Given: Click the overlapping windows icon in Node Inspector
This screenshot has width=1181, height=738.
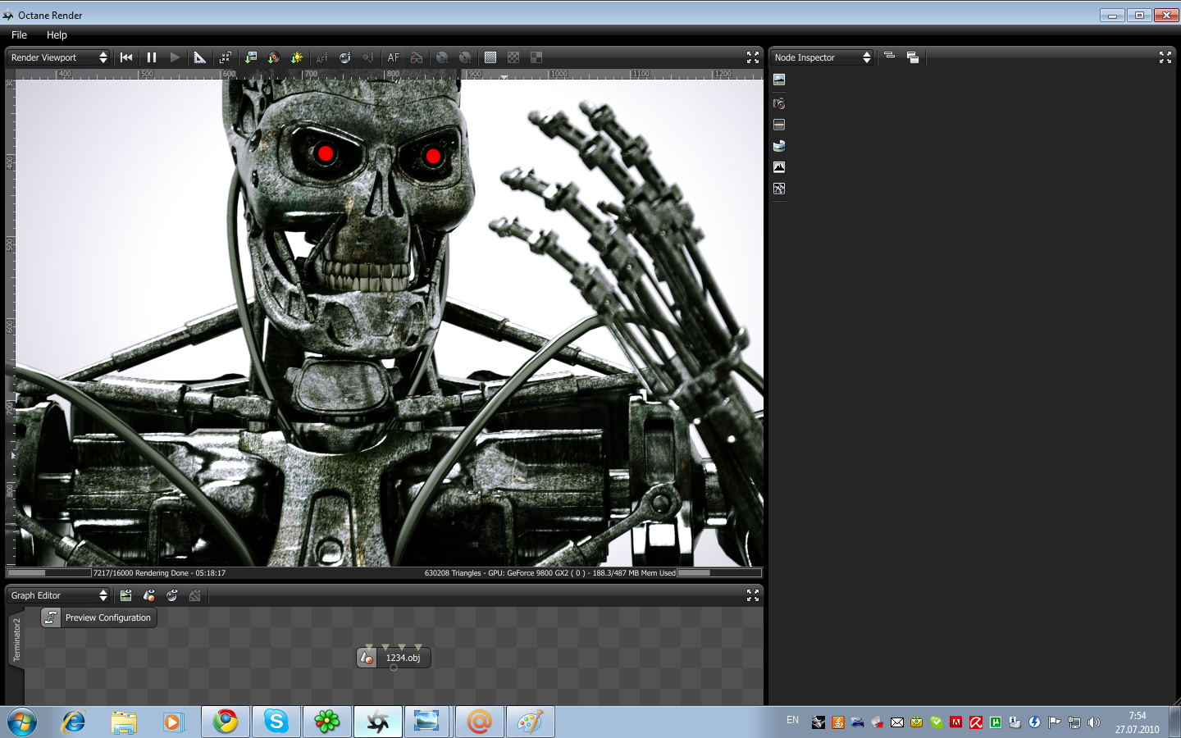Looking at the screenshot, I should tap(913, 57).
